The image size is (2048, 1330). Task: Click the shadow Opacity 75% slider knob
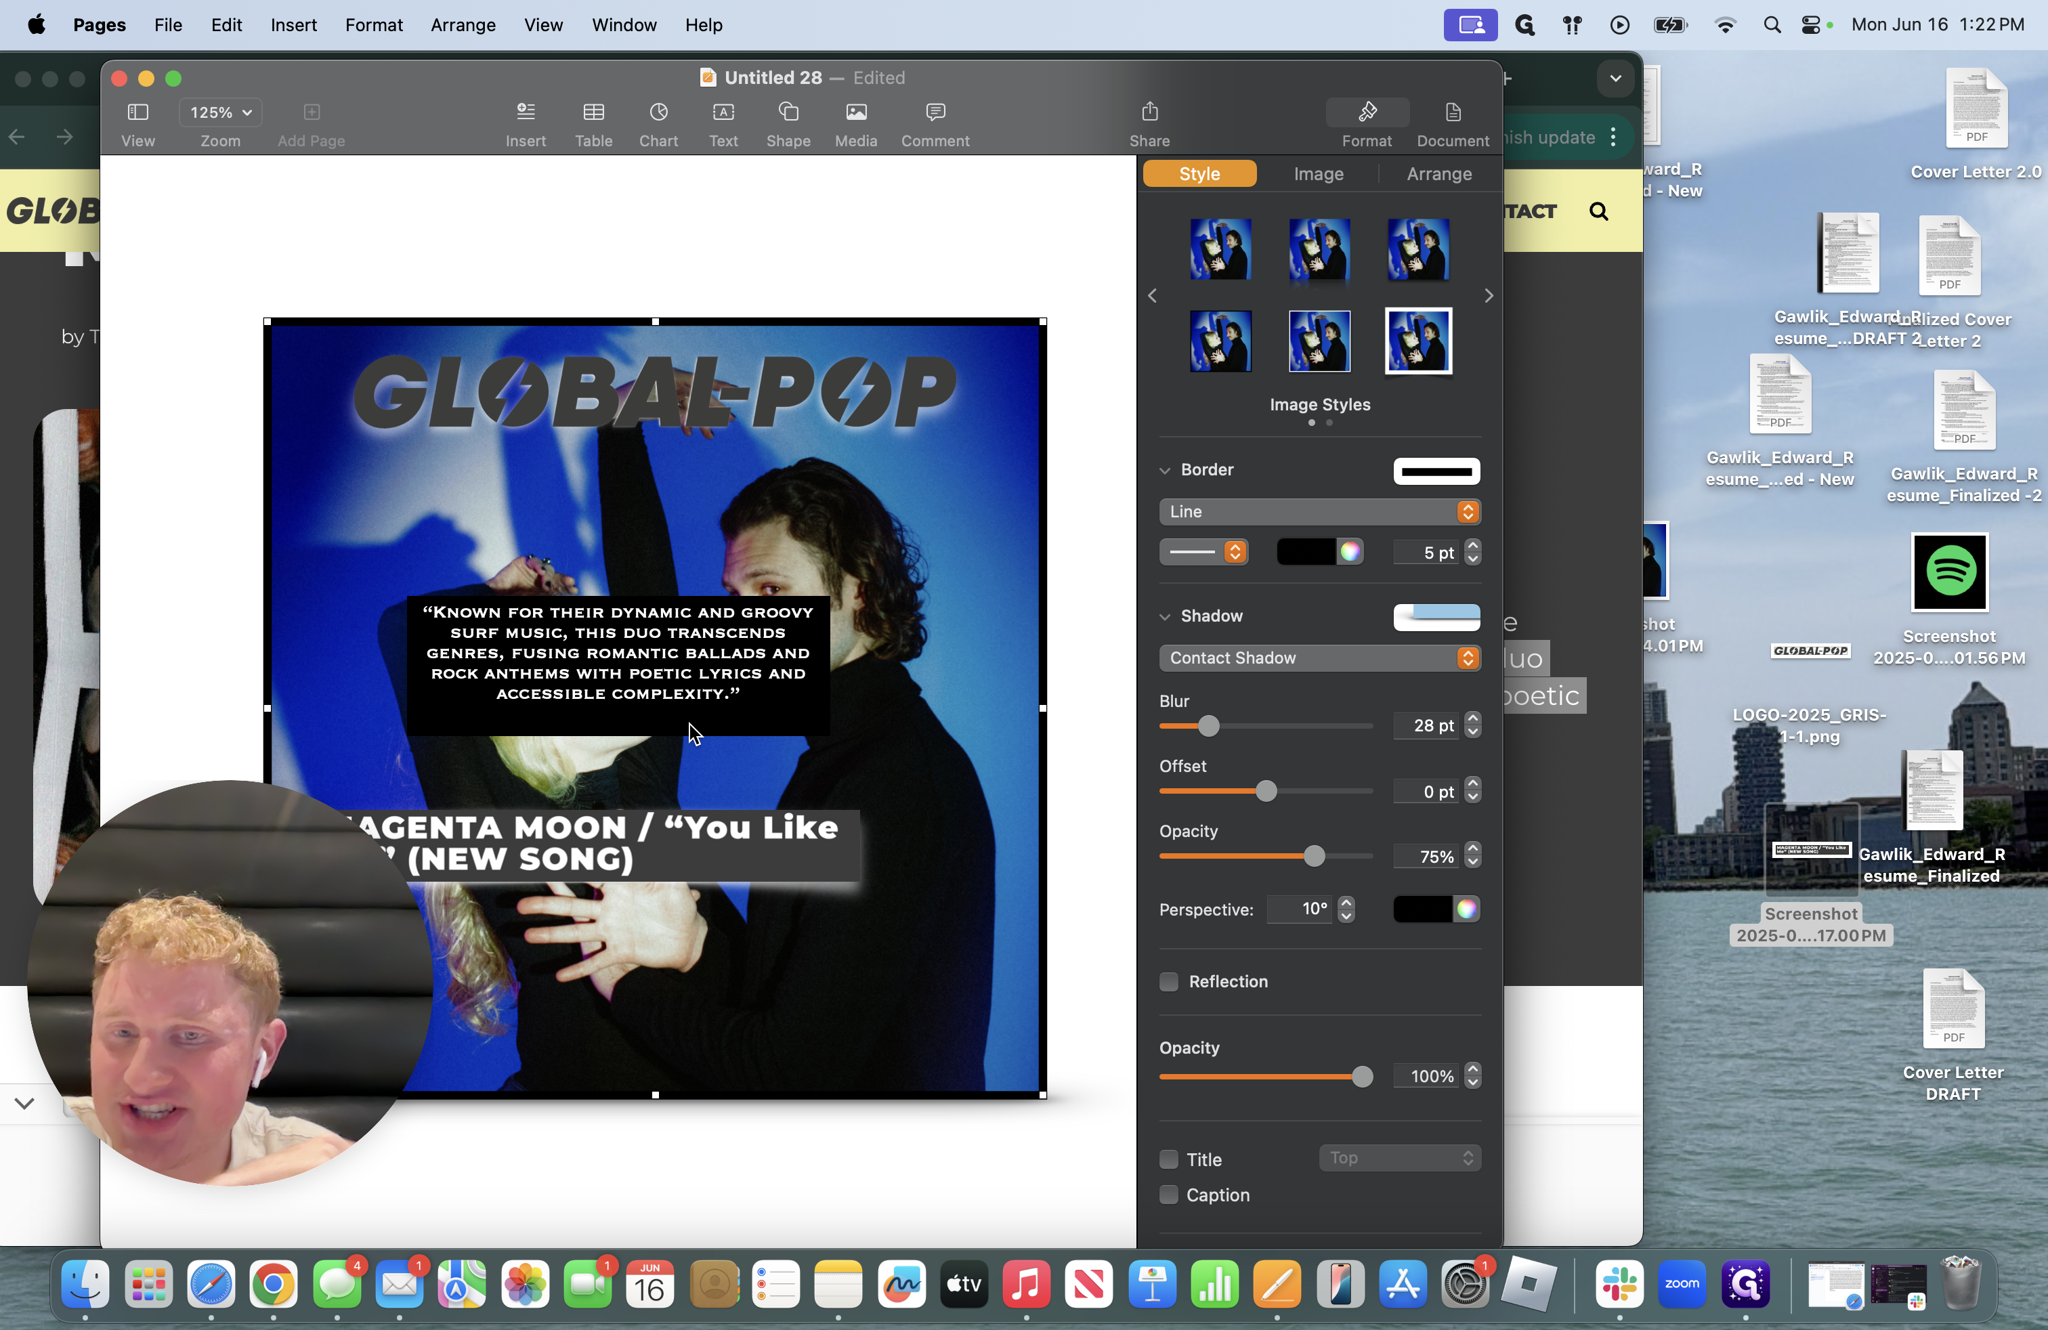point(1313,857)
